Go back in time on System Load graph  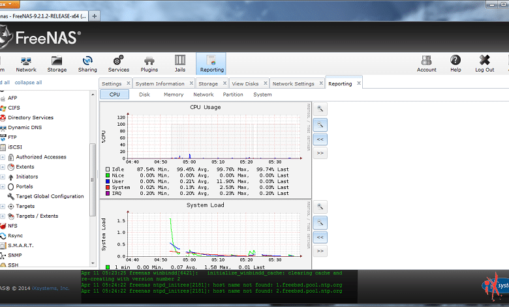tap(320, 237)
